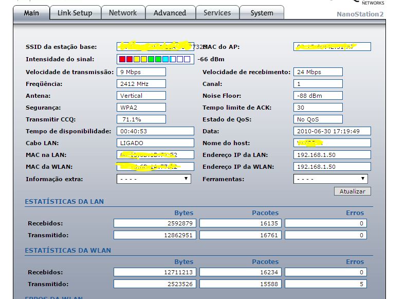Viewport: 406px width, 299px height.
Task: Click the signal strength color bar
Action: tap(154, 59)
